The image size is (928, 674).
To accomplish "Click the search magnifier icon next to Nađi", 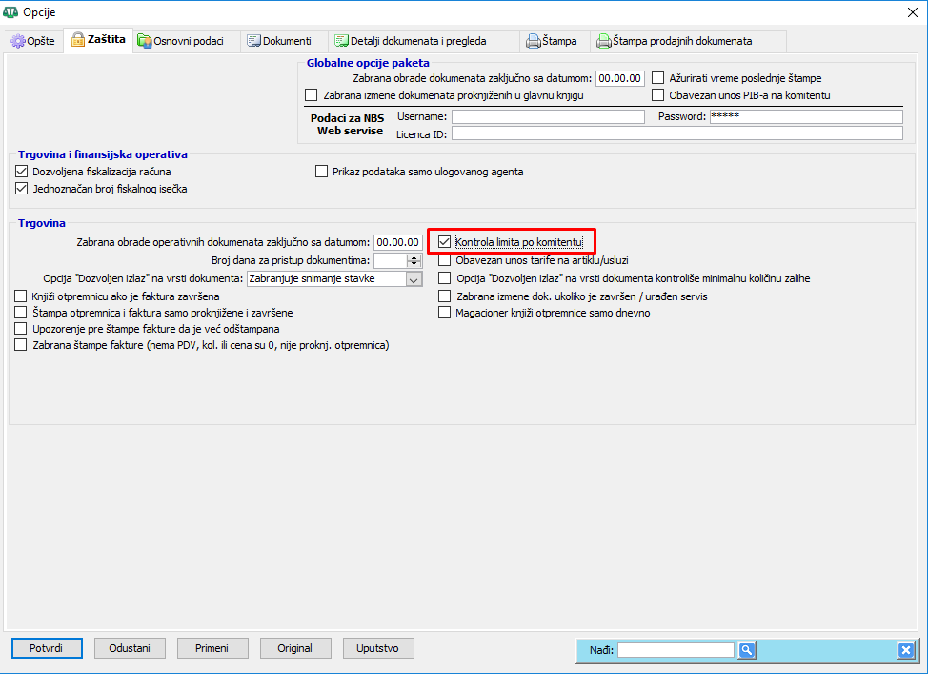I will (746, 650).
